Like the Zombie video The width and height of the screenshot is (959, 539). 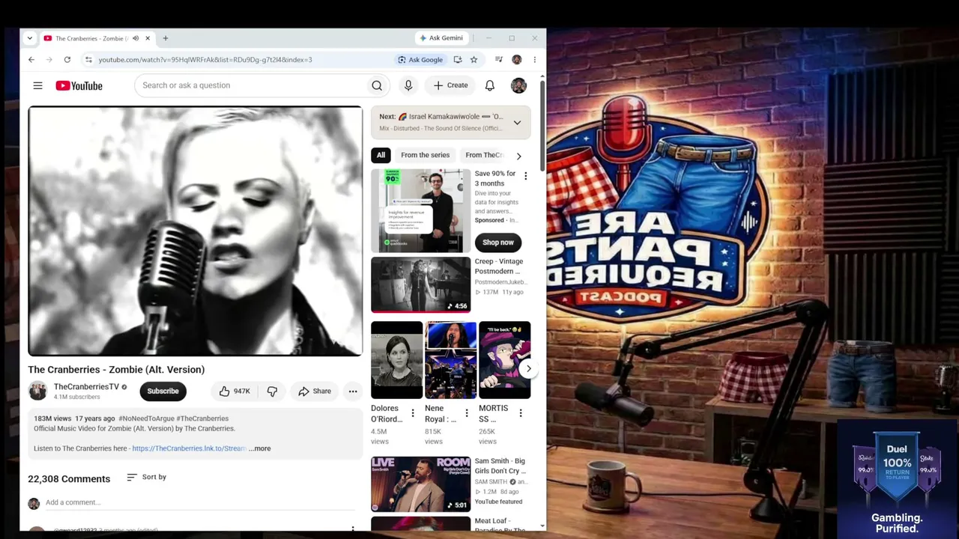pos(235,391)
